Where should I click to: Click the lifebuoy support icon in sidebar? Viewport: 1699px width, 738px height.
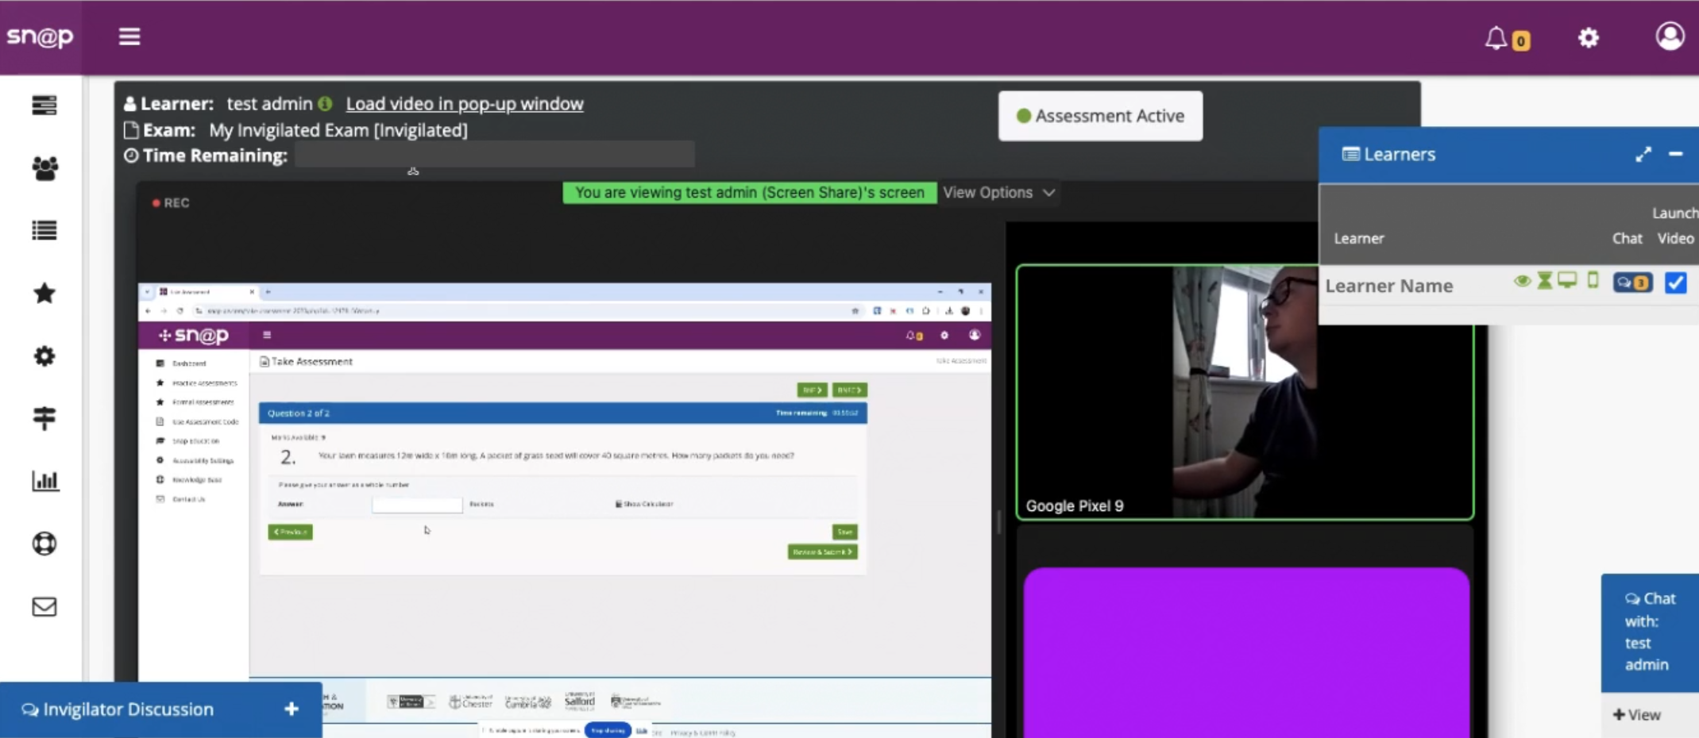(x=44, y=544)
